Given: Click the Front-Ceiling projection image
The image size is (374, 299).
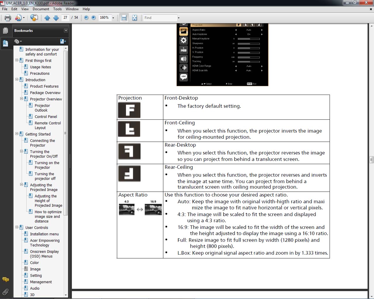Looking at the screenshot, I should pyautogui.click(x=129, y=129).
